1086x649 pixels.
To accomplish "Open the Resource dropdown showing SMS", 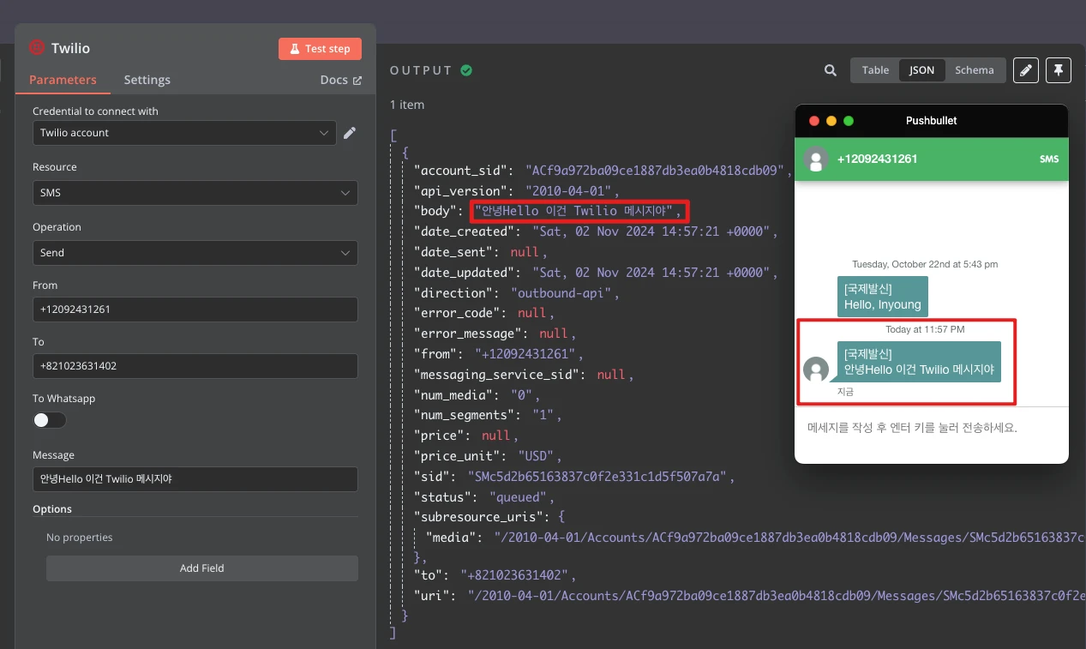I will (195, 193).
